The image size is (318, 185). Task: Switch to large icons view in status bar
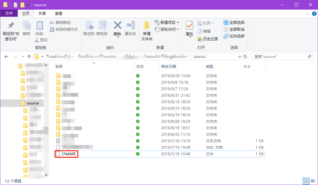coord(313,181)
